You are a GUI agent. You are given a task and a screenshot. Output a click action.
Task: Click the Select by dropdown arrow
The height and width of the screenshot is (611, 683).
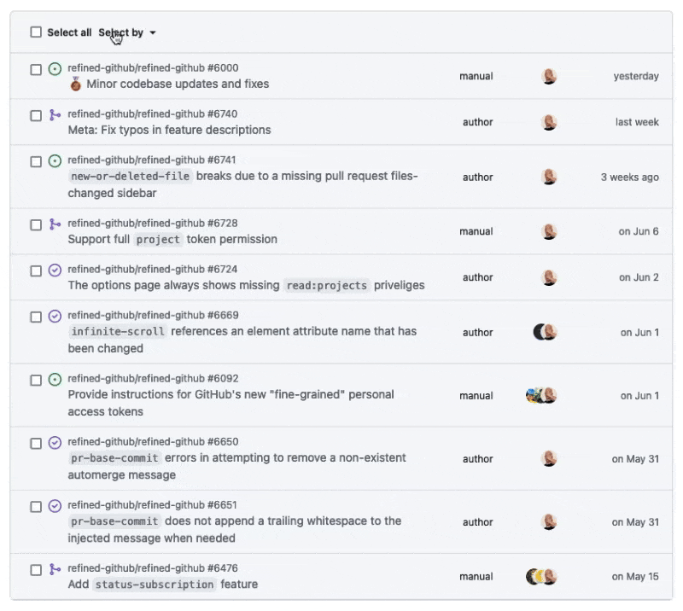153,32
